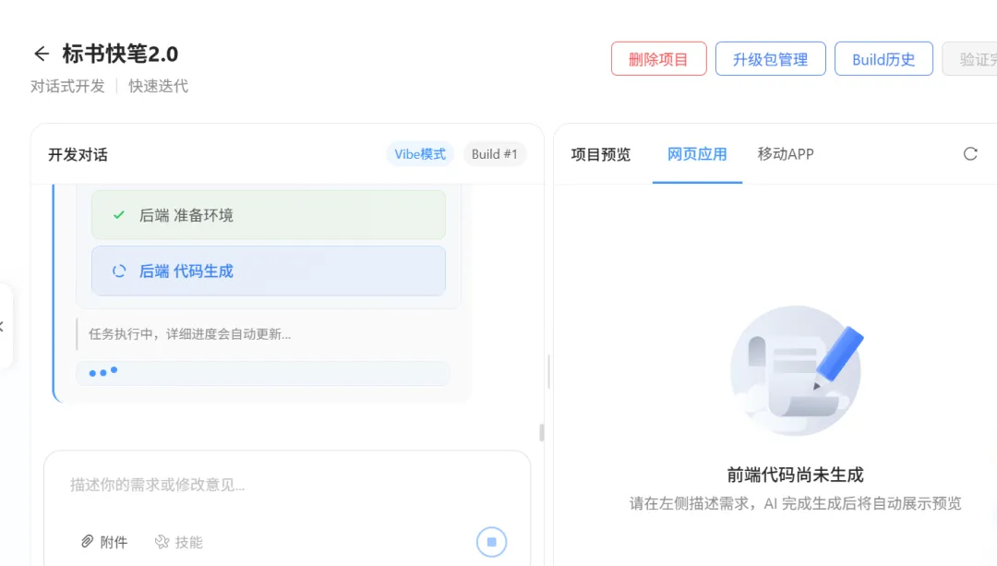Open Build历史
Screen dimensions: 997x566
click(883, 59)
